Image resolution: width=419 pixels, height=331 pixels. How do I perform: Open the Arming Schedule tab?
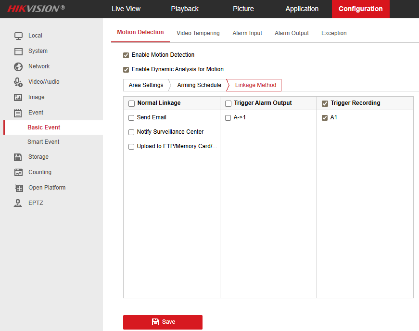[x=199, y=85]
